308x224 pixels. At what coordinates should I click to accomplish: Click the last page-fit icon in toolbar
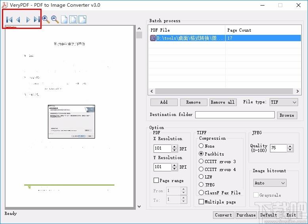82,19
